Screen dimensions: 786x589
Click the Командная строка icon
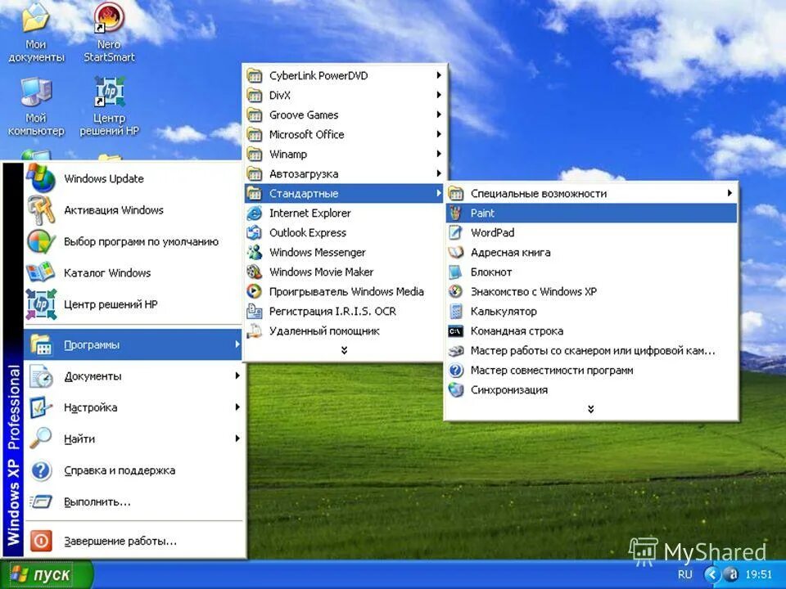(456, 330)
